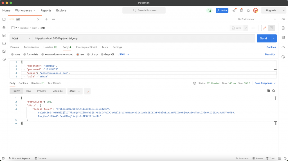Click the Invite button

[222, 10]
